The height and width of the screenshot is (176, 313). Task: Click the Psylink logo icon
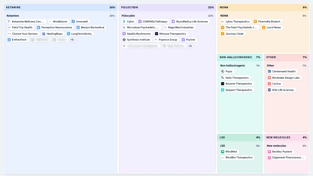coord(183,40)
